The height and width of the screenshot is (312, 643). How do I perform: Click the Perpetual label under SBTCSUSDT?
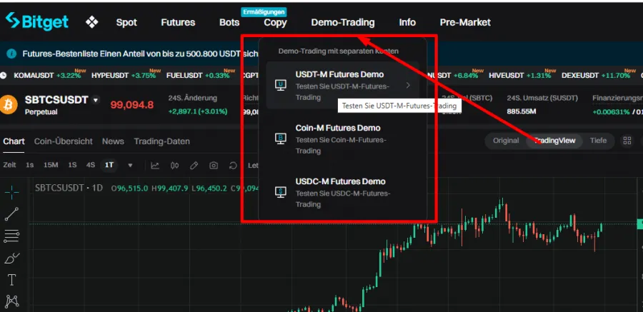point(41,111)
